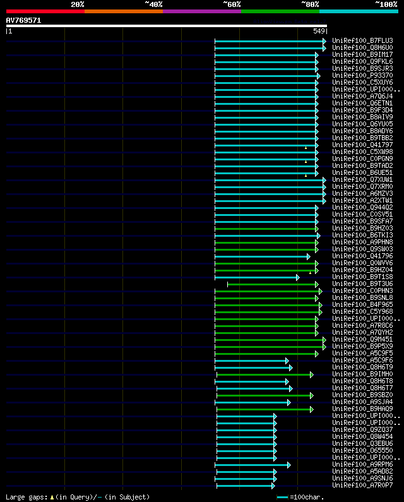This screenshot has width=404, height=502.
Task: Click the red 20% identity legend bar
Action: [x=45, y=11]
